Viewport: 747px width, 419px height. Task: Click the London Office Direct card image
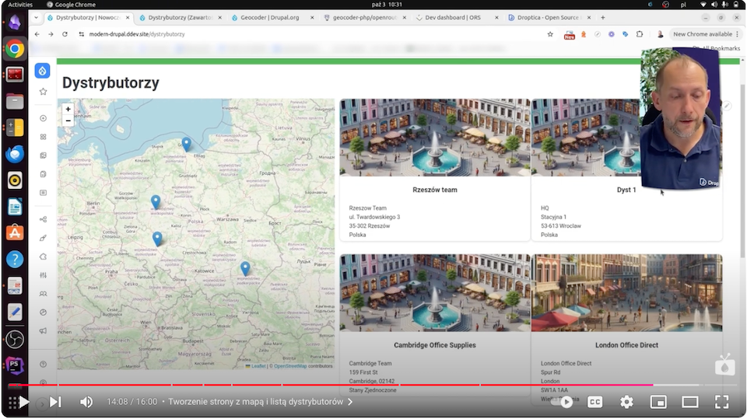coord(626,293)
